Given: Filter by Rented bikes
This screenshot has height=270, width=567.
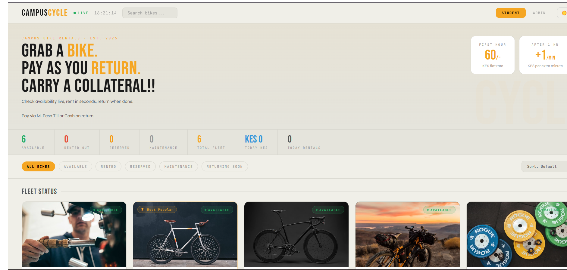Looking at the screenshot, I should click(x=108, y=167).
